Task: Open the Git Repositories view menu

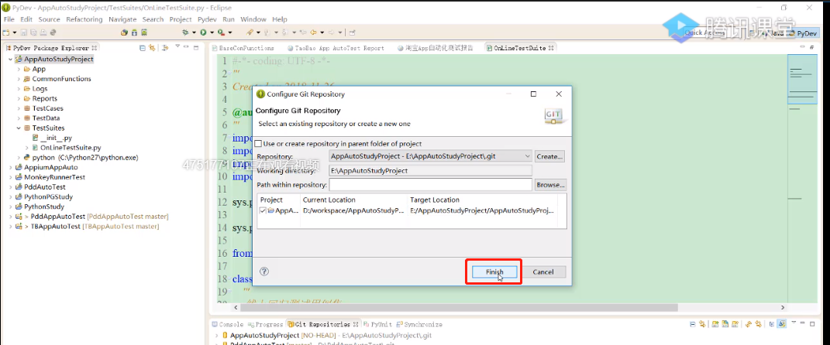Action: tap(794, 323)
